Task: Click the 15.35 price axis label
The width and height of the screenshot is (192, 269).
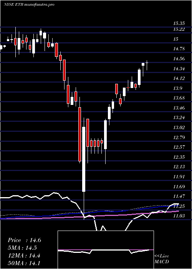Action: point(179,24)
